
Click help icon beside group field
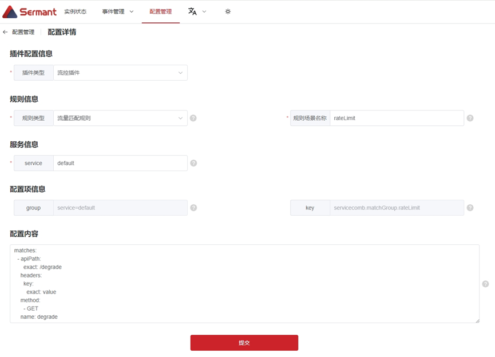[193, 208]
